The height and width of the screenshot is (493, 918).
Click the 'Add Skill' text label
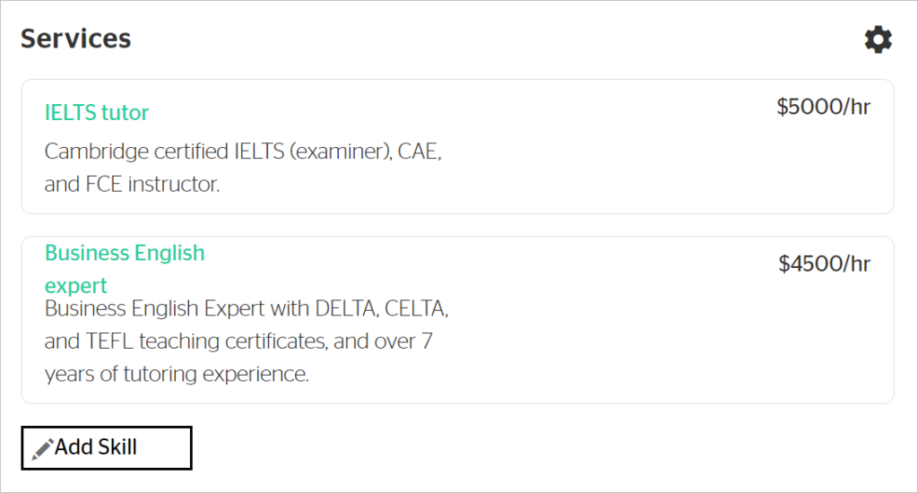pyautogui.click(x=96, y=447)
